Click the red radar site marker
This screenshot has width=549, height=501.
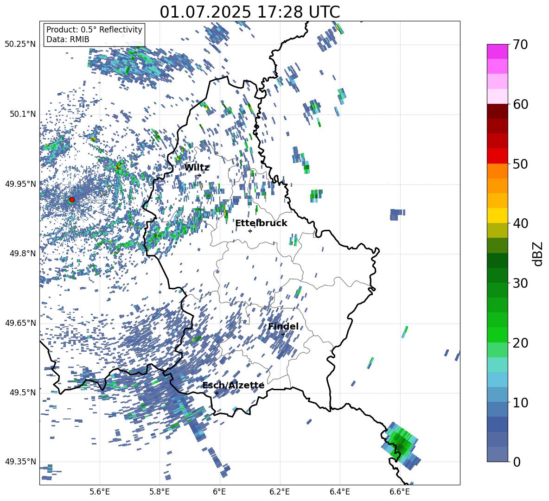[72, 199]
